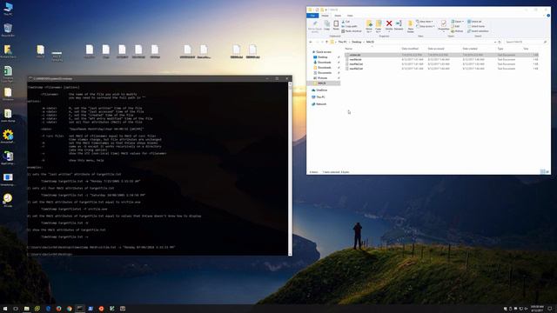Screen dimensions: 557x313
Task: Open the Windows Start menu
Action: (5, 309)
